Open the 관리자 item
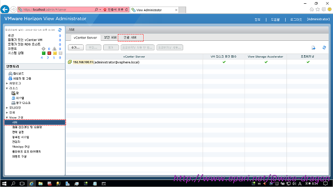 [16, 142]
